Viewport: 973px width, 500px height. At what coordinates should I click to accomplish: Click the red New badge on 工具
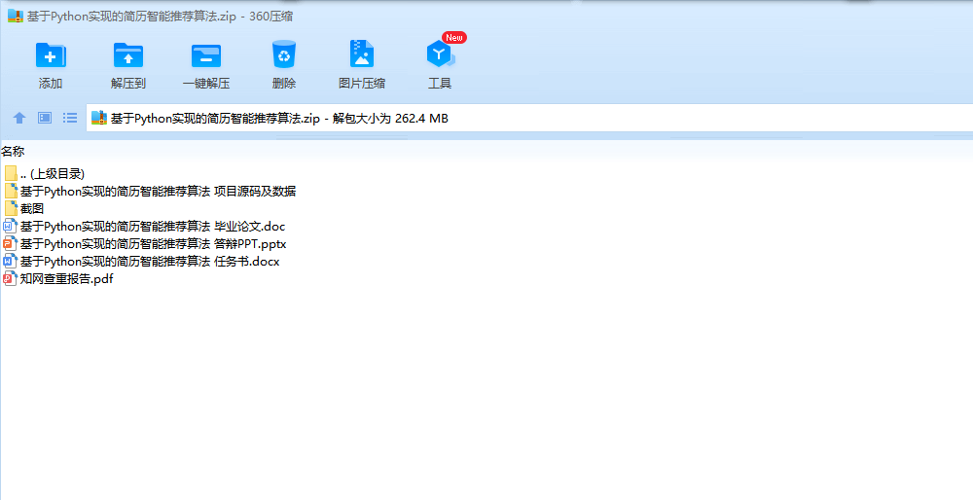pos(454,38)
